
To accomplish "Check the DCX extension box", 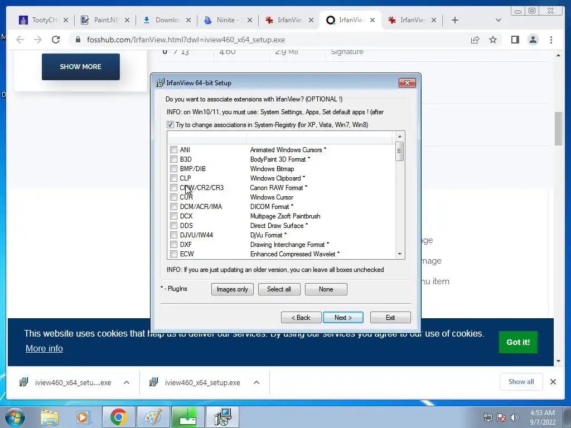I will (174, 216).
